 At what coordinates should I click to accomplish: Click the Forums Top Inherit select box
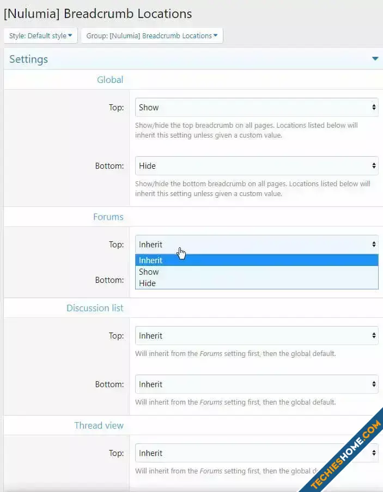tap(257, 245)
